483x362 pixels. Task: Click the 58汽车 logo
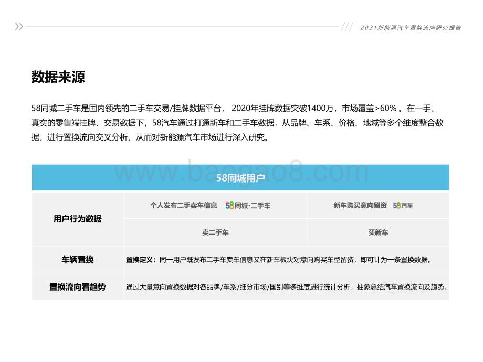click(x=403, y=205)
